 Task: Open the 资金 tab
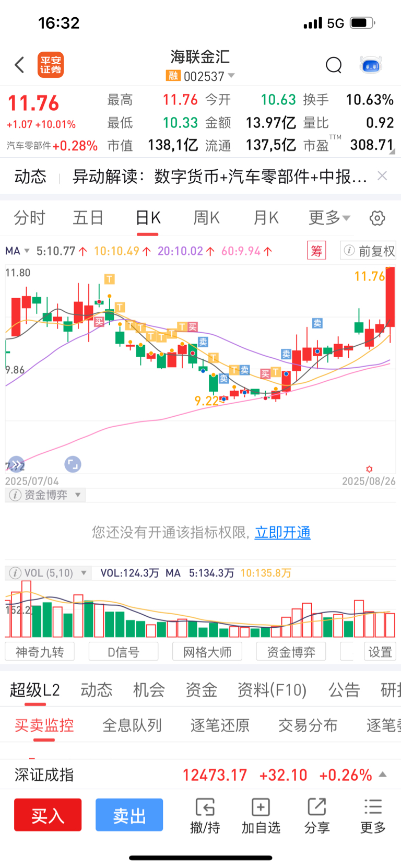coord(201,690)
